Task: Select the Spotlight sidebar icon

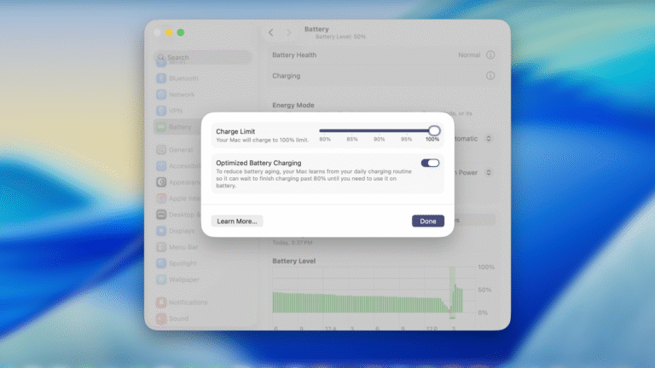Action: pos(161,263)
